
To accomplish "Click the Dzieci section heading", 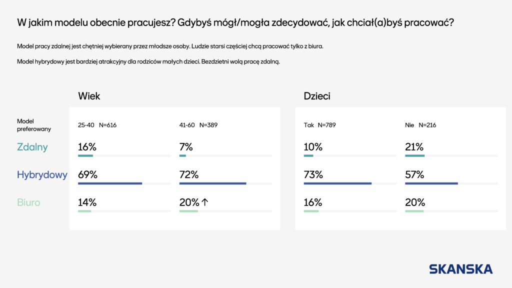I will pos(317,96).
